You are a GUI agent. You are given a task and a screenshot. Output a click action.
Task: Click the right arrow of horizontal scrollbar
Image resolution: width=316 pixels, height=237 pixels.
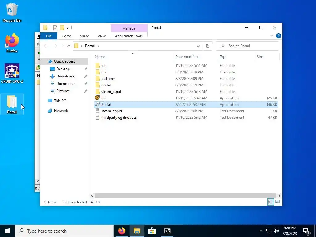pos(279,196)
